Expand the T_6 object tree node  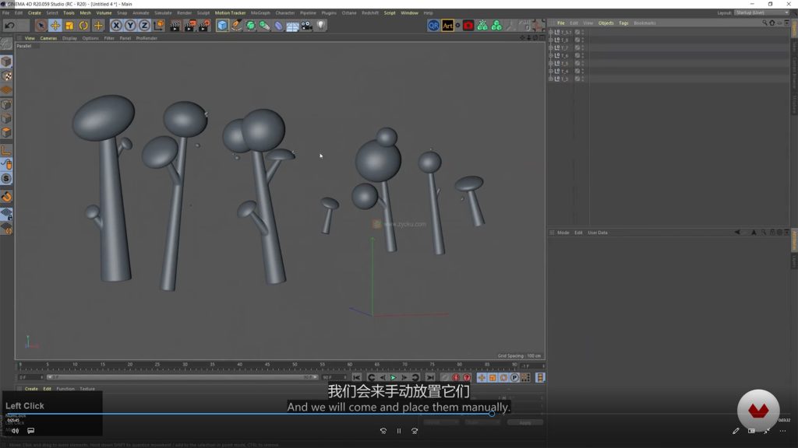[x=551, y=55]
